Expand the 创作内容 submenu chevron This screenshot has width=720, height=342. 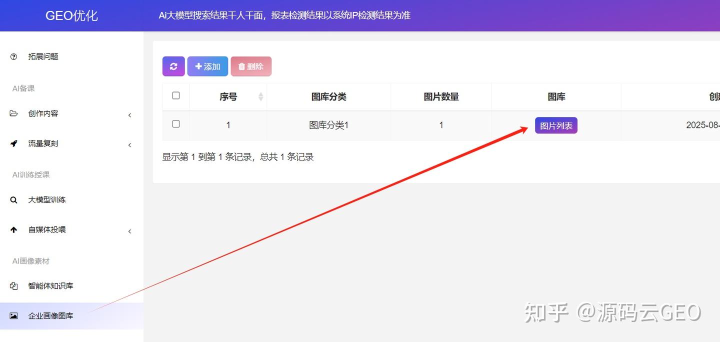[x=130, y=115]
